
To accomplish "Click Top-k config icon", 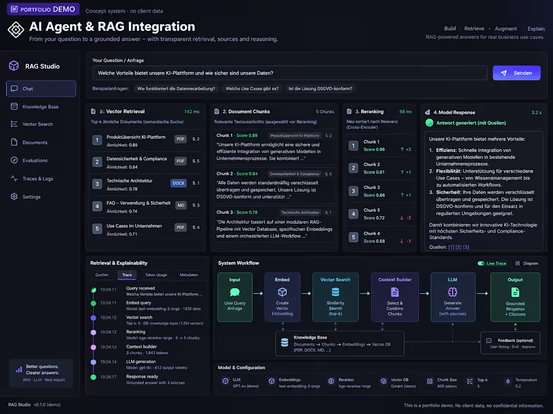I will [x=470, y=381].
